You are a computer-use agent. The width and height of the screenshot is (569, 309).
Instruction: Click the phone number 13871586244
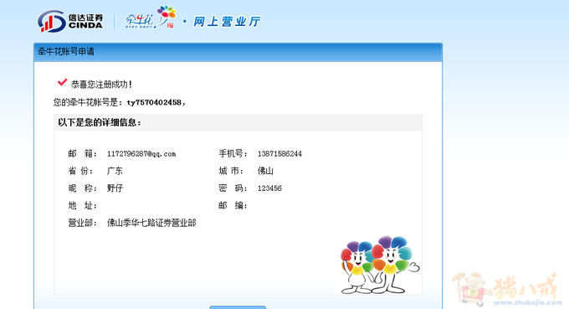tap(279, 154)
